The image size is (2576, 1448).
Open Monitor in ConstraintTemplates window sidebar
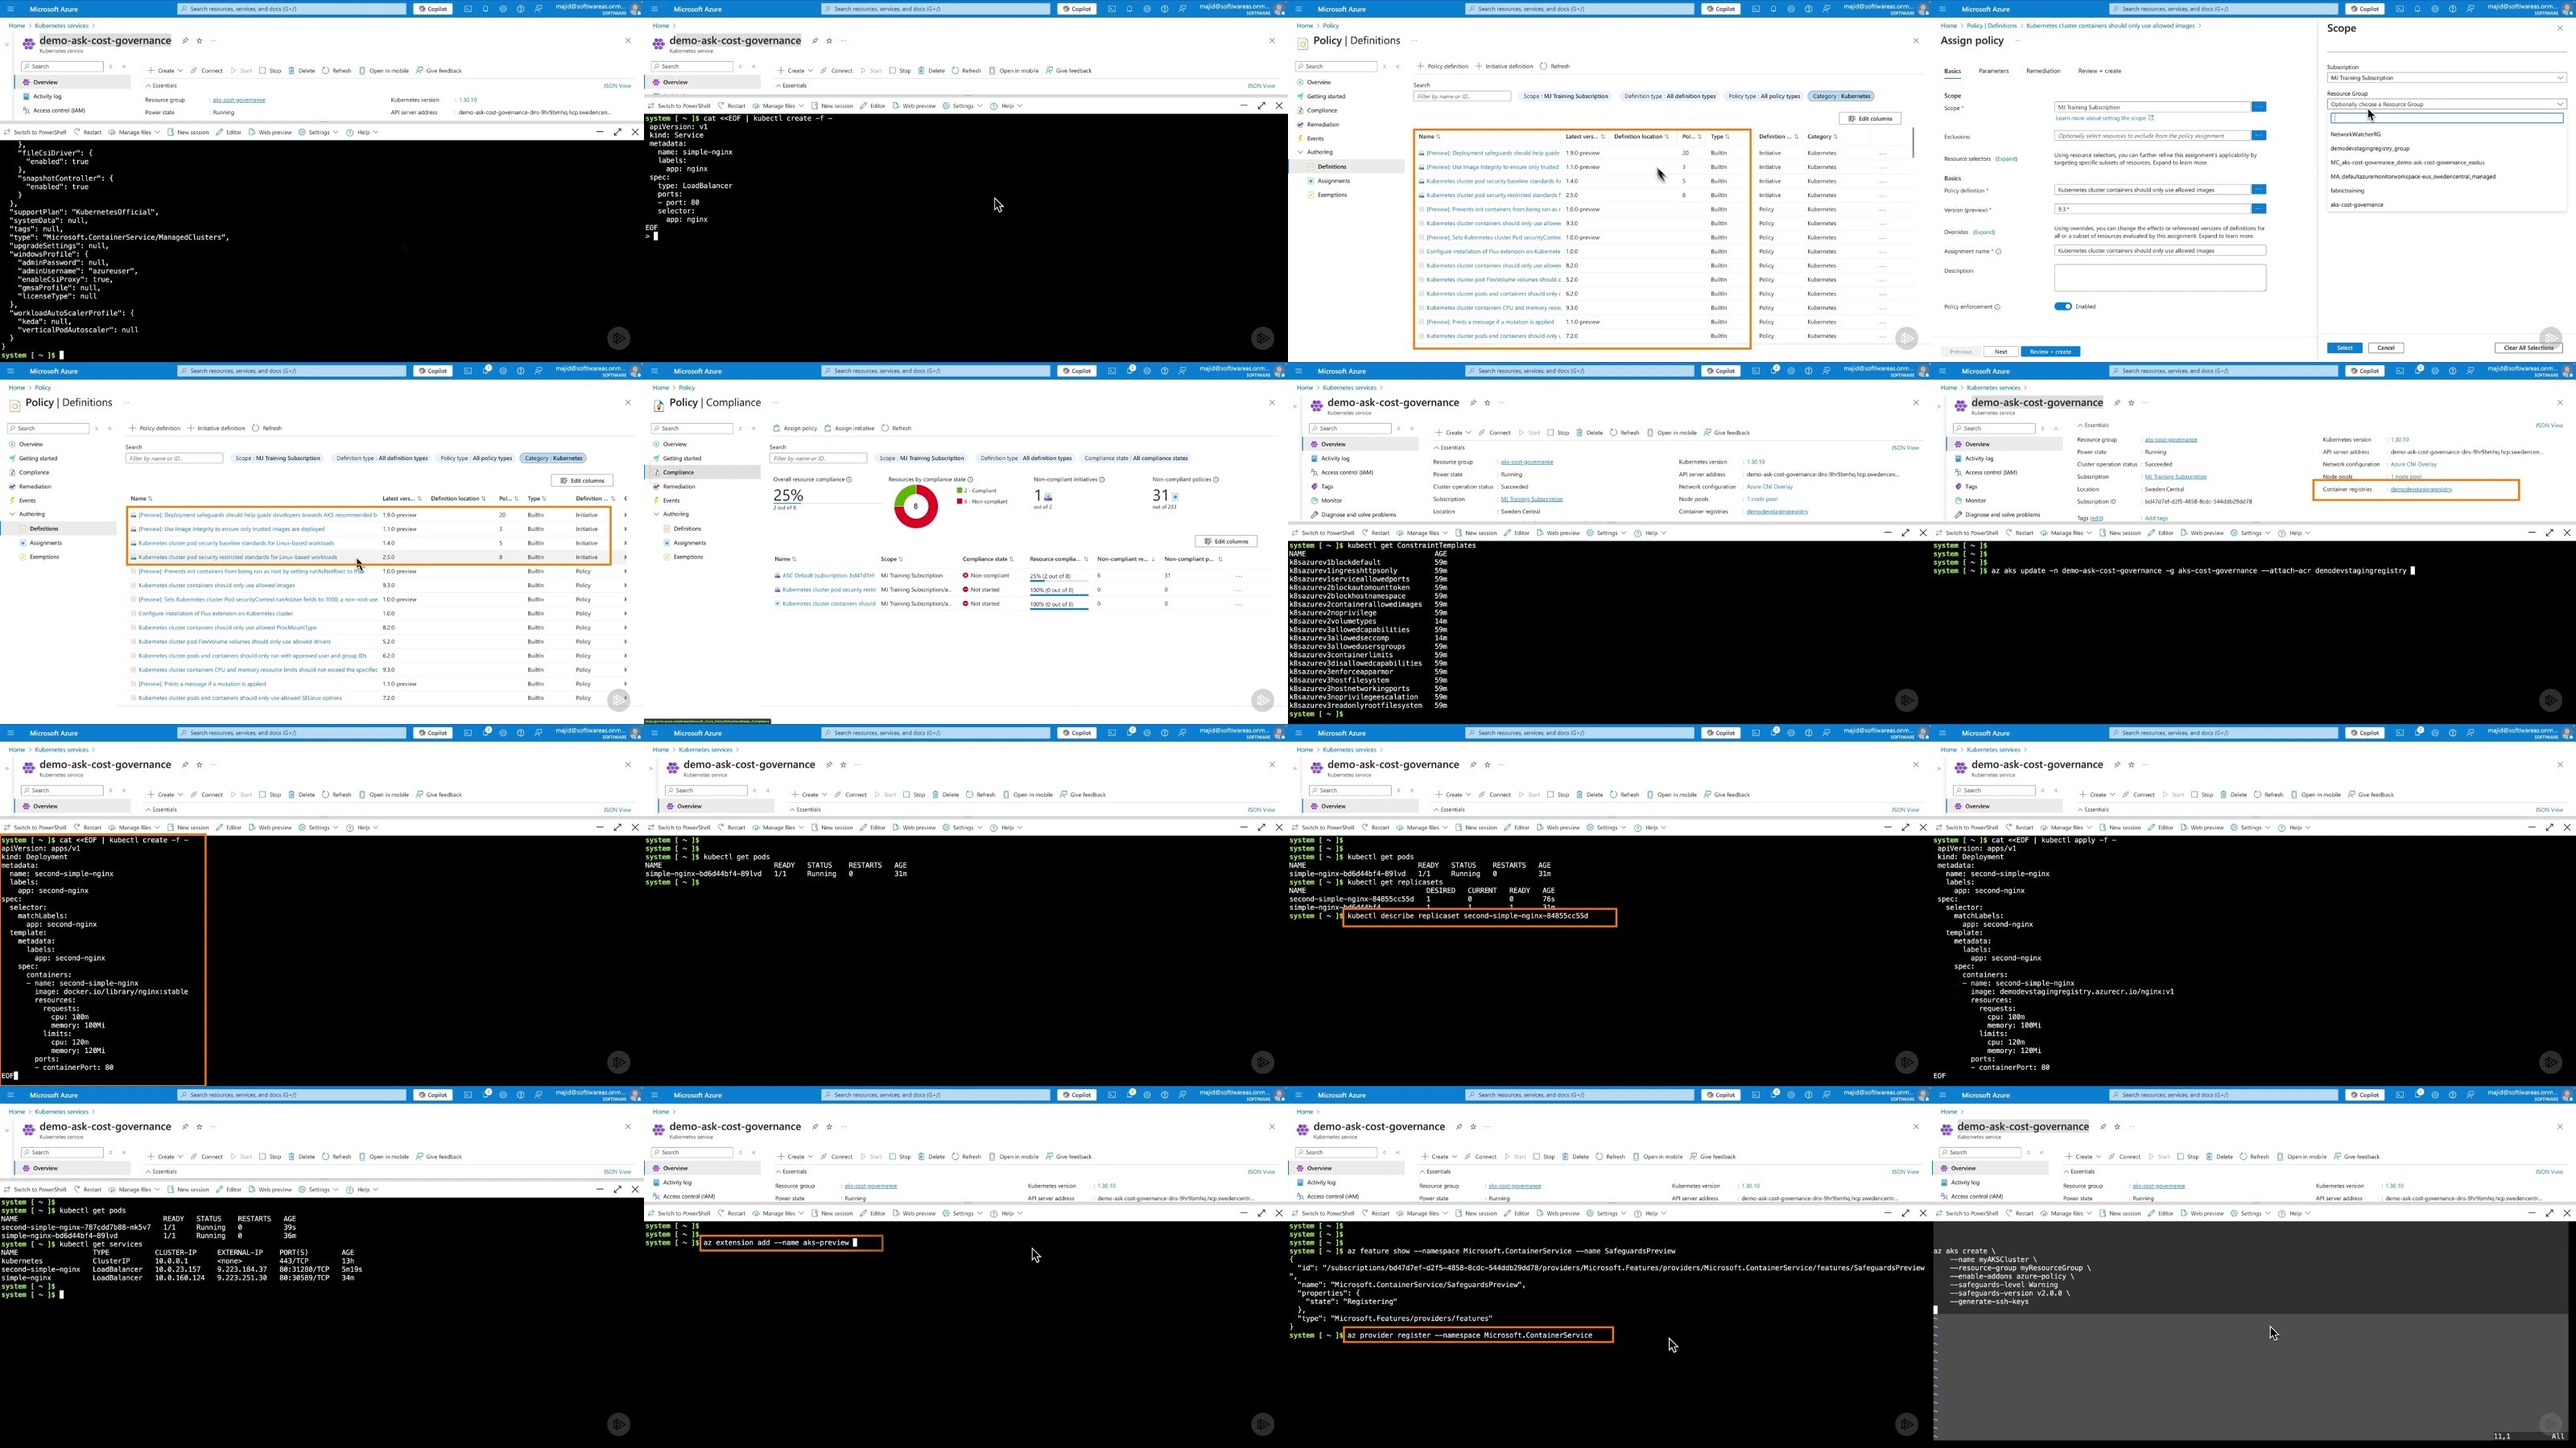[1326, 500]
